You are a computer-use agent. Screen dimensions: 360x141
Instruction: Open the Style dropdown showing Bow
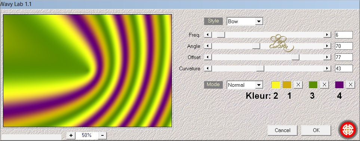point(245,21)
